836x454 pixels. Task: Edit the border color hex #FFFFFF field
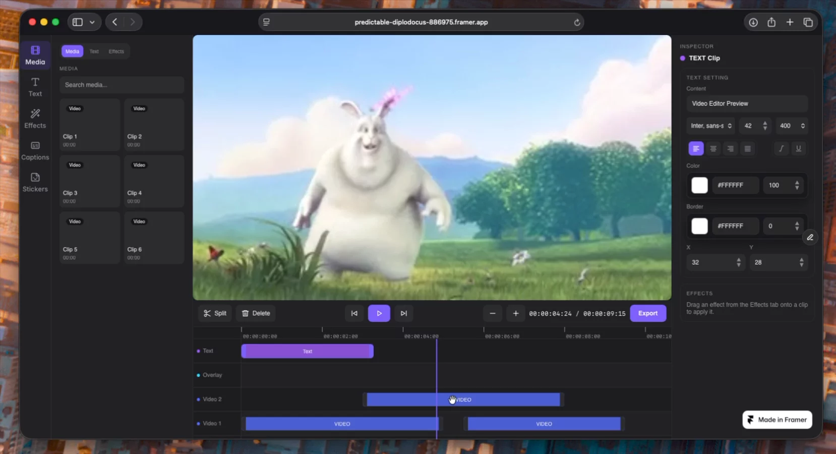(x=736, y=226)
